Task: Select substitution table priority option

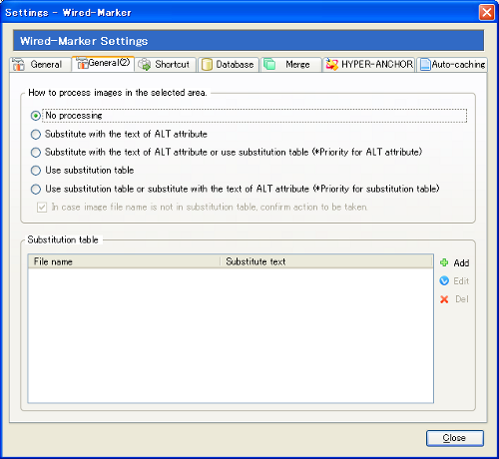Action: 36,190
